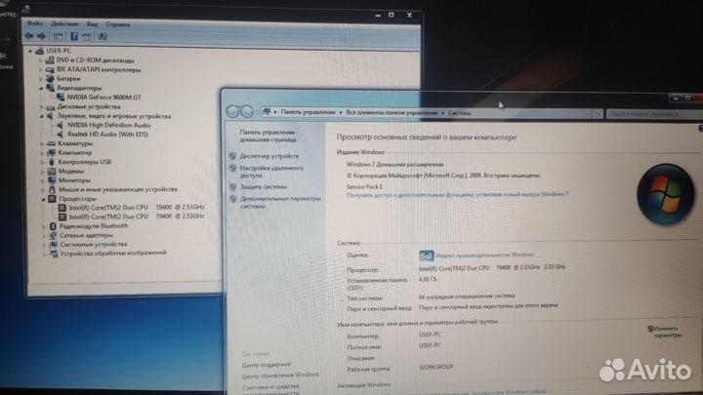Expand Дисковые устройства node
The width and height of the screenshot is (703, 395).
(x=42, y=107)
